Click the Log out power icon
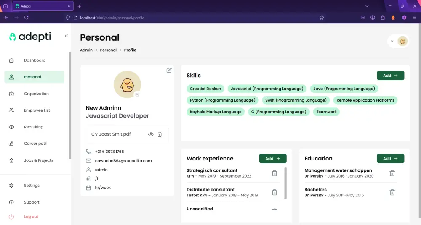Screen dimensions: 421x225 (11, 217)
